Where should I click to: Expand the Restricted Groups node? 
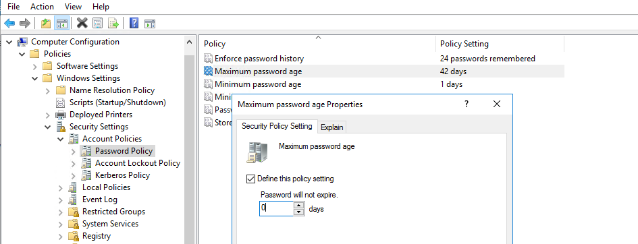[61, 212]
